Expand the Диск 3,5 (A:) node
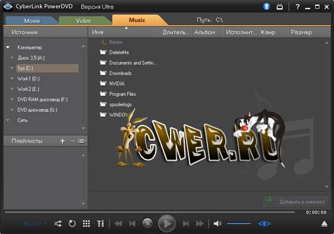 point(12,58)
